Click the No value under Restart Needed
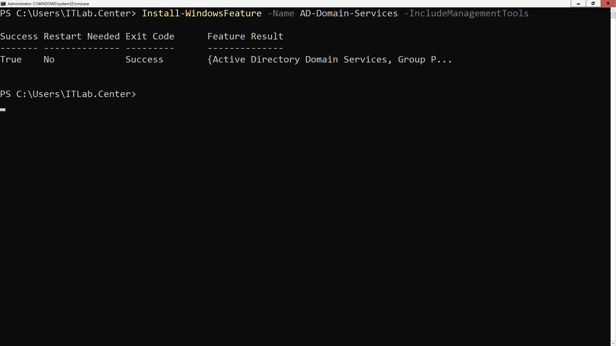The height and width of the screenshot is (346, 616). tap(49, 60)
